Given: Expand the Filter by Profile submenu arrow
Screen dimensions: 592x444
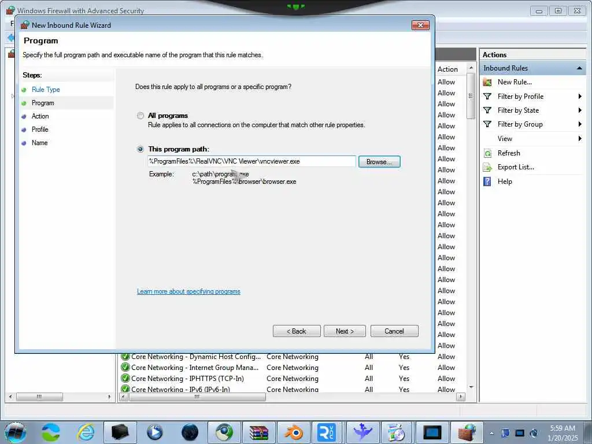Looking at the screenshot, I should [x=580, y=97].
